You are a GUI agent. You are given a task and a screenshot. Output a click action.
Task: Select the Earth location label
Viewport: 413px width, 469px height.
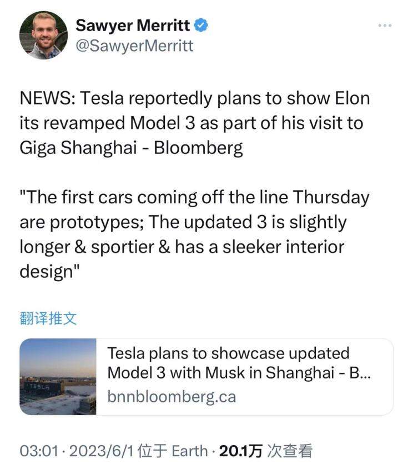(190, 451)
